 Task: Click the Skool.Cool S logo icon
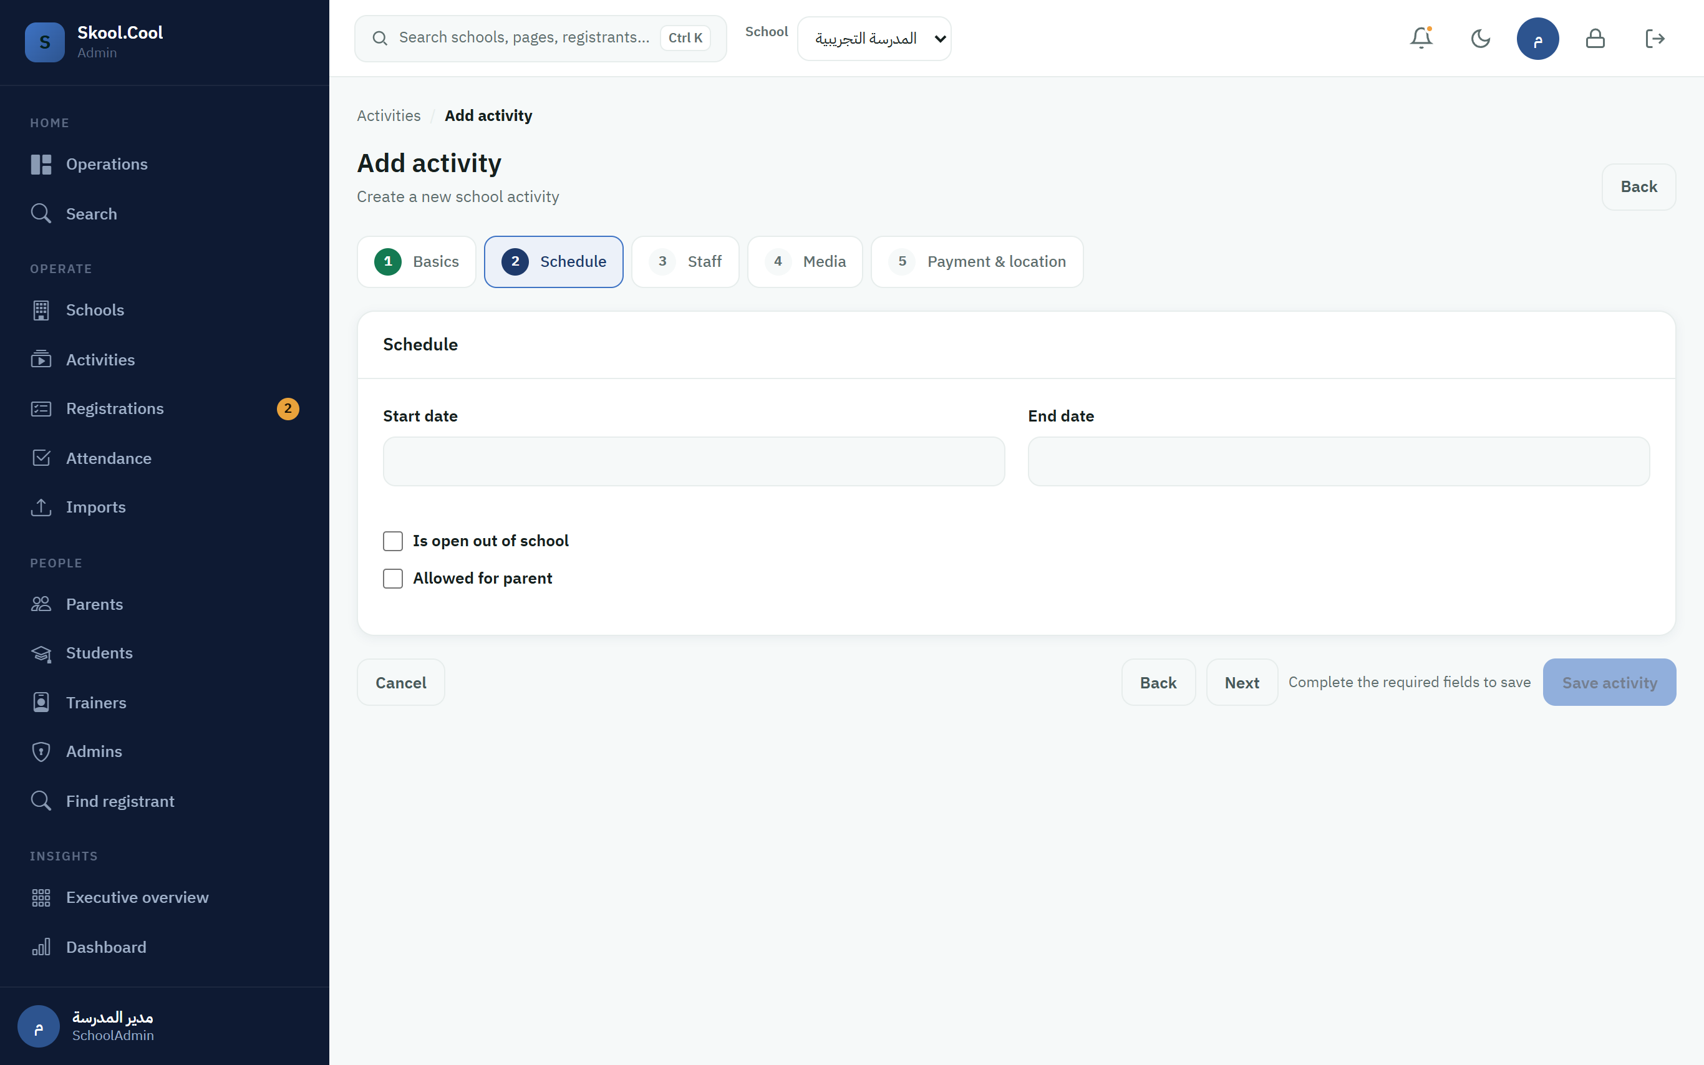(44, 42)
